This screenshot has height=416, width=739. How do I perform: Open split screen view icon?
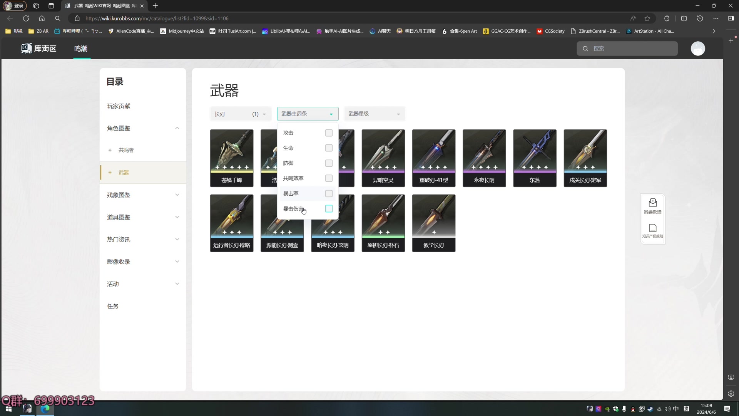point(684,18)
